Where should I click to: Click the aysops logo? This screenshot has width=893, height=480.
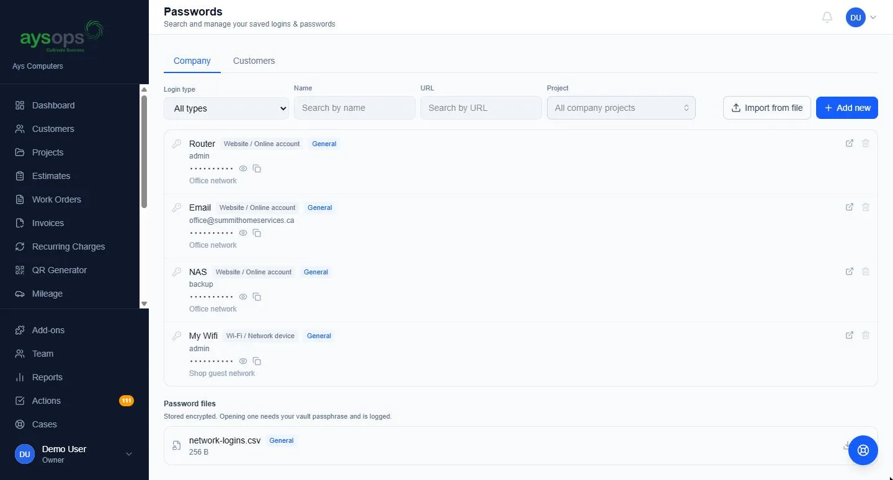pos(61,37)
